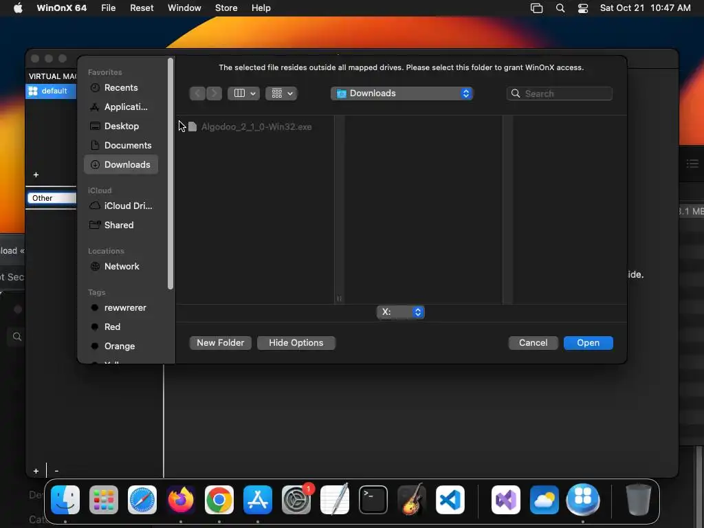
Task: Open the Help menu
Action: tap(261, 8)
